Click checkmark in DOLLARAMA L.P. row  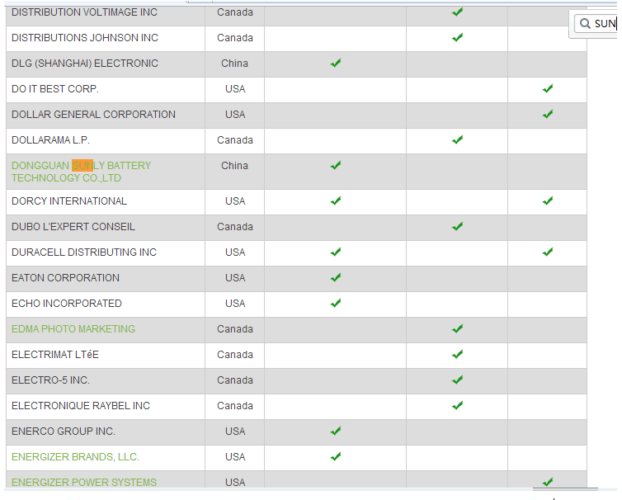pos(458,140)
